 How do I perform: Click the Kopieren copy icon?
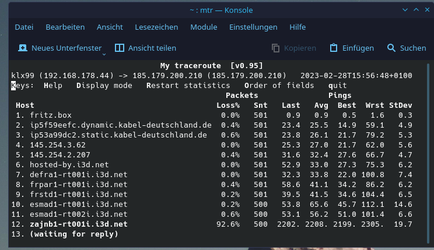tap(276, 48)
